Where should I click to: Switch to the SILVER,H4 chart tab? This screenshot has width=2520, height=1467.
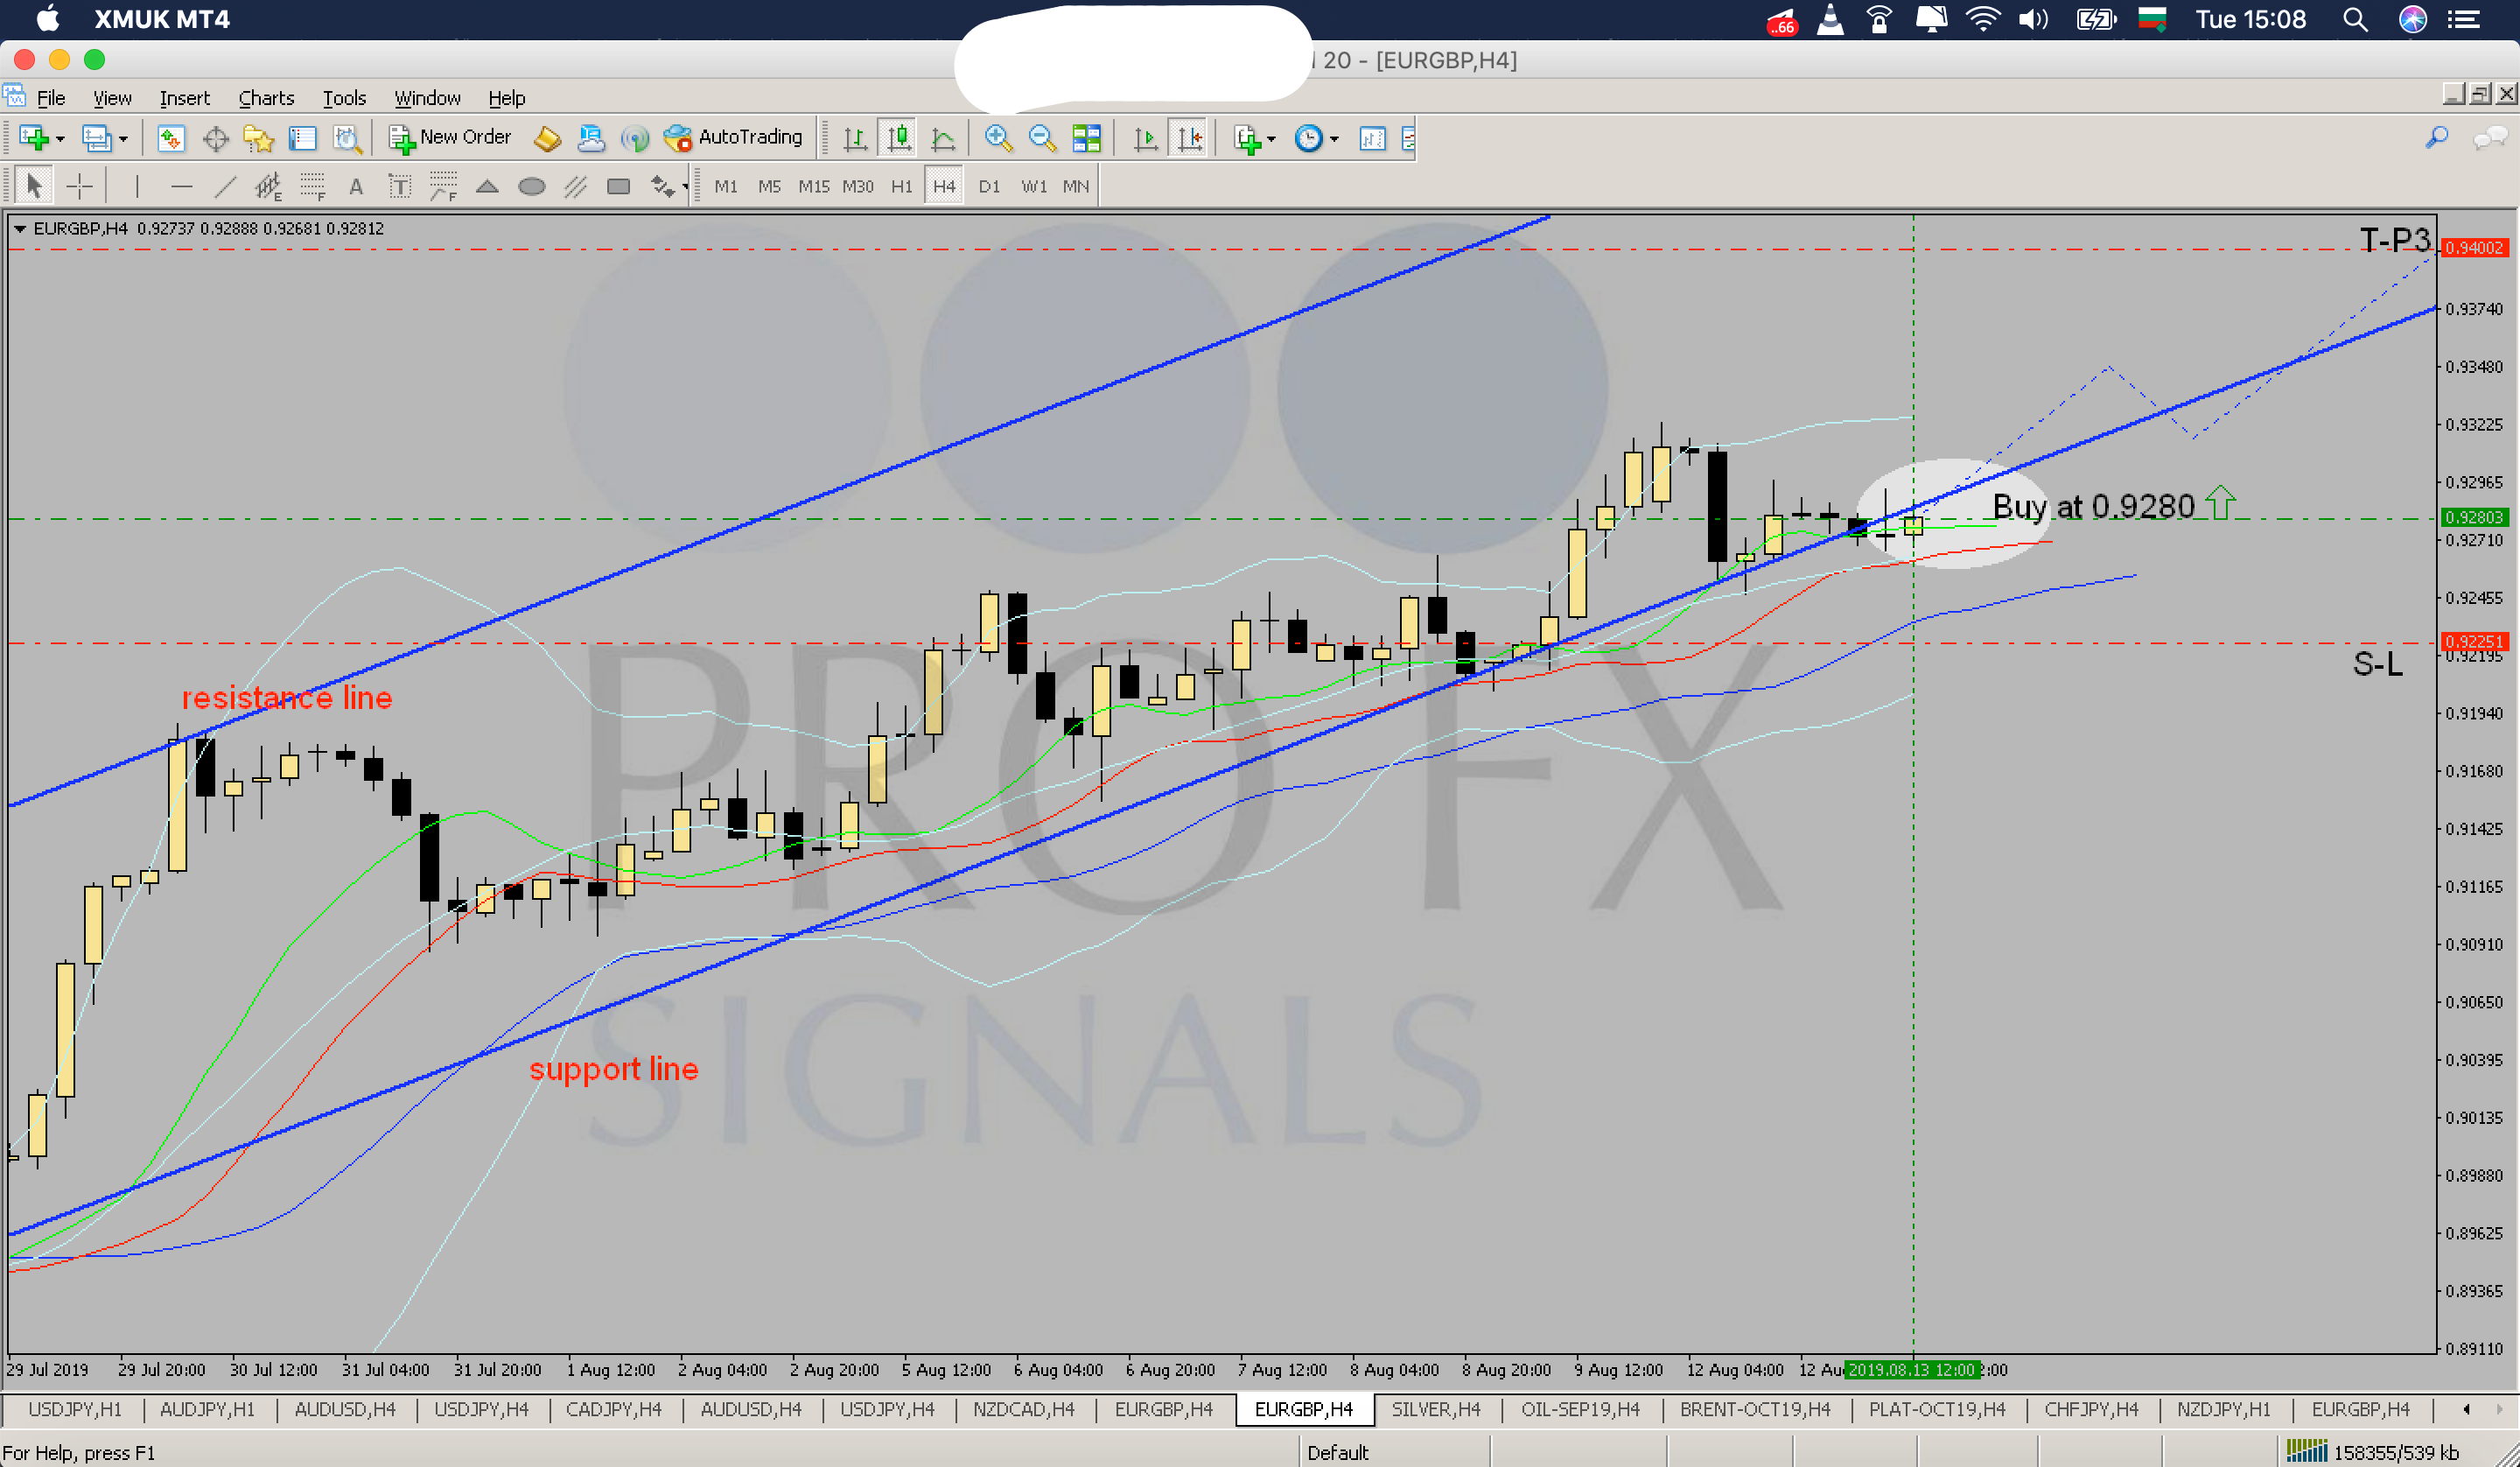[x=1436, y=1410]
